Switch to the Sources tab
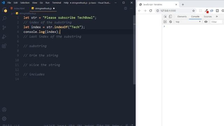The width and height of the screenshot is (224, 126). point(208,16)
